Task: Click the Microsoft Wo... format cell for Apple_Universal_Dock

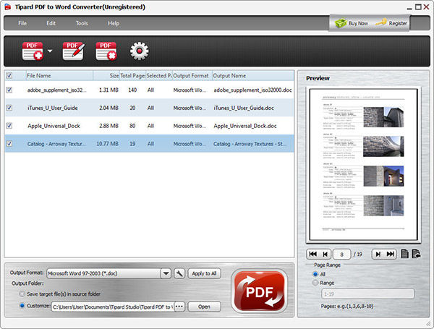Action: [x=190, y=126]
